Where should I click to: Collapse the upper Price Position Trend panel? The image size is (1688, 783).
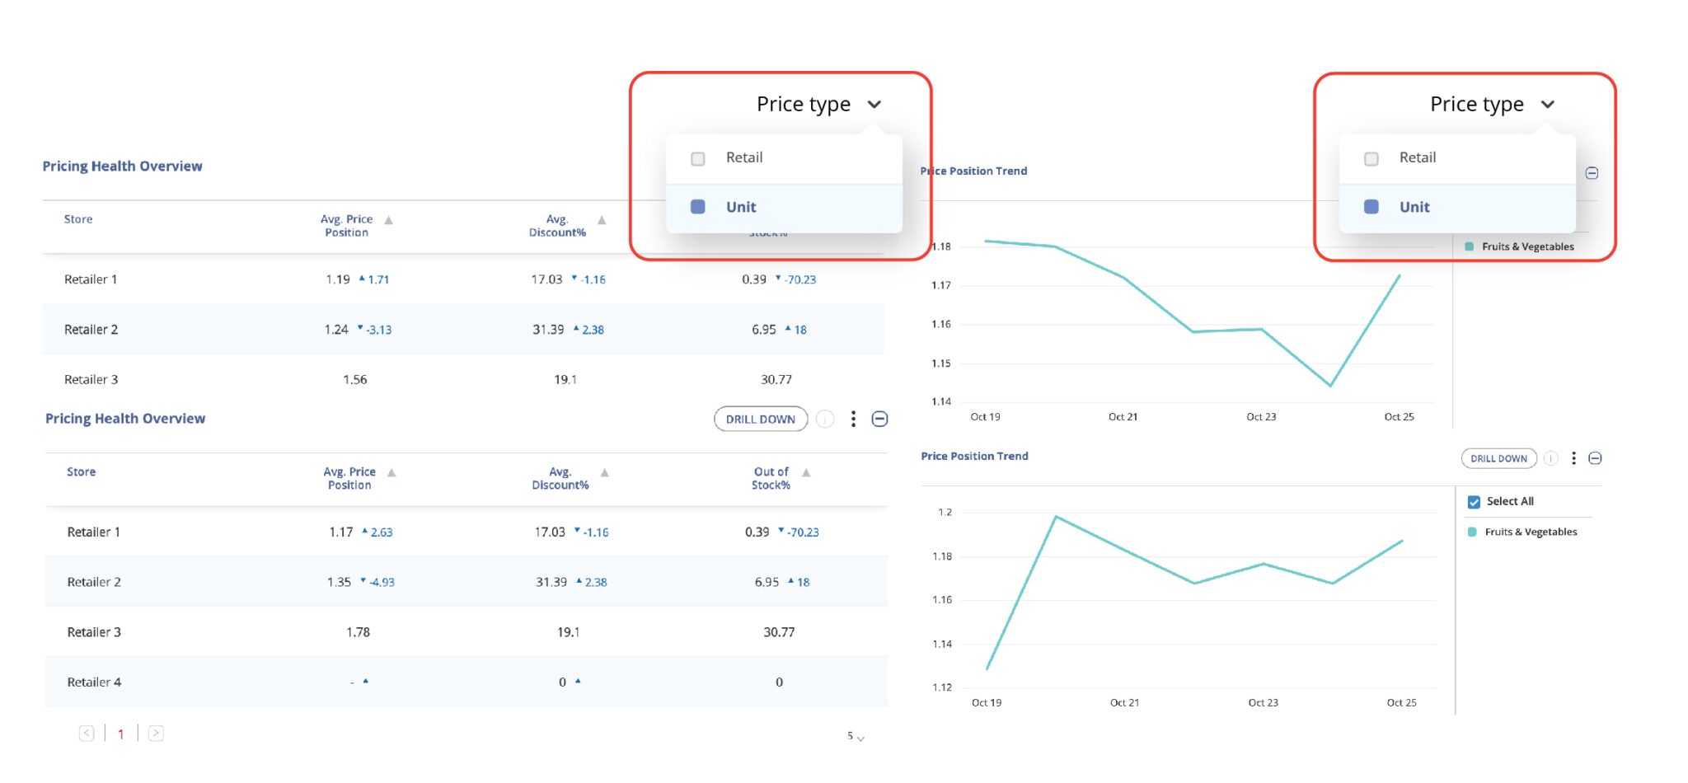coord(1592,173)
